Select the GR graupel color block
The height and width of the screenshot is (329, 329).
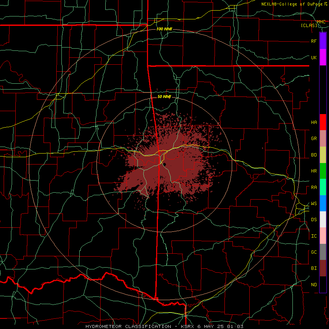[323, 139]
